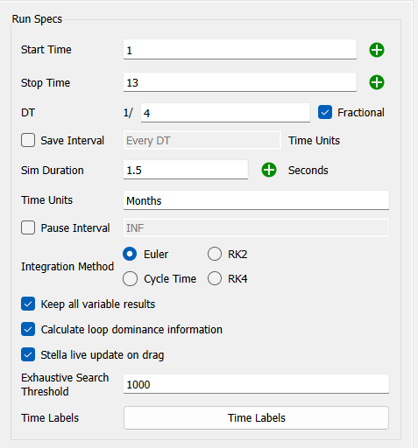
Task: Select the RK2 integration method
Action: [215, 254]
